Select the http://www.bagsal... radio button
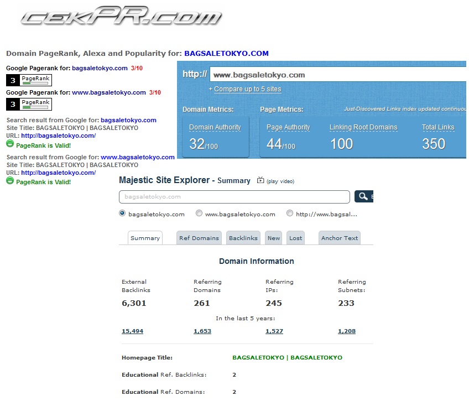 click(x=290, y=214)
